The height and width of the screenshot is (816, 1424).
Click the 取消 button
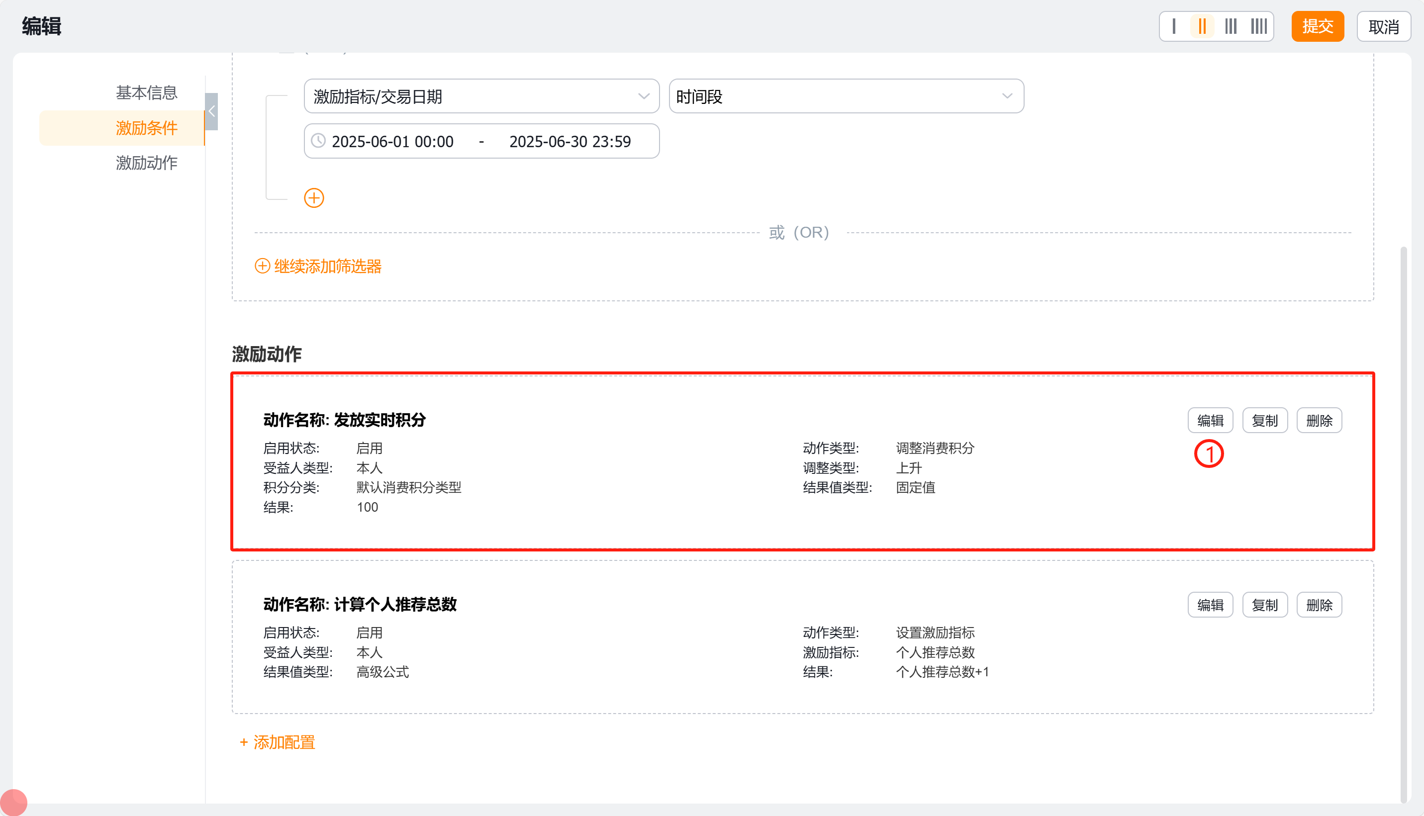[x=1383, y=26]
